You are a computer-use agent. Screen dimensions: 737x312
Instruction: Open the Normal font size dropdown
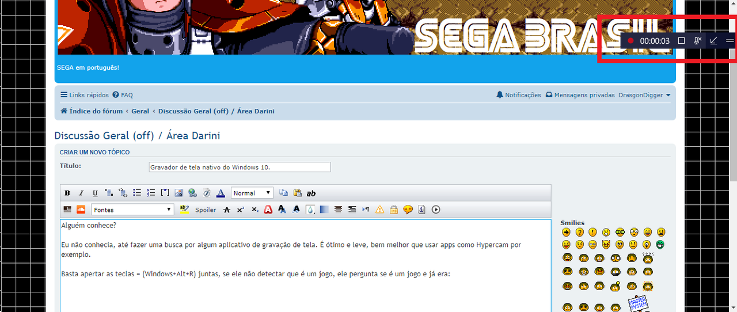(252, 193)
